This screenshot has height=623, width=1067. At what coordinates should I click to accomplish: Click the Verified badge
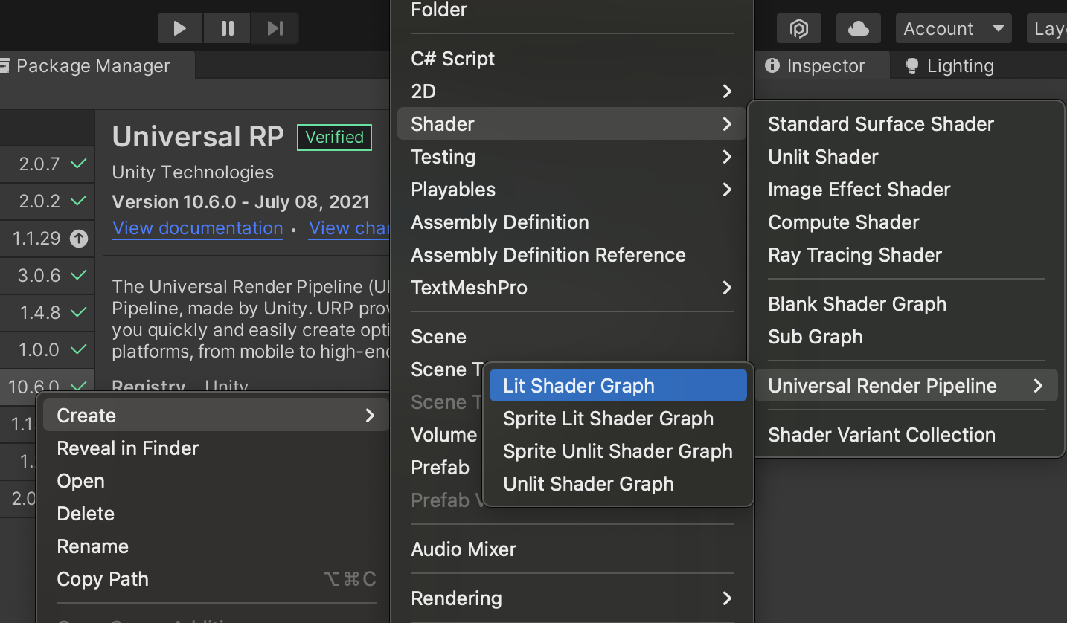(x=334, y=138)
